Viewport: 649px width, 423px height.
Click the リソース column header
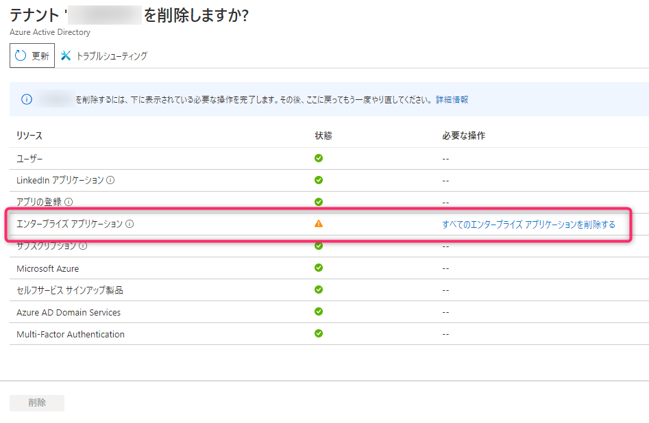(29, 136)
